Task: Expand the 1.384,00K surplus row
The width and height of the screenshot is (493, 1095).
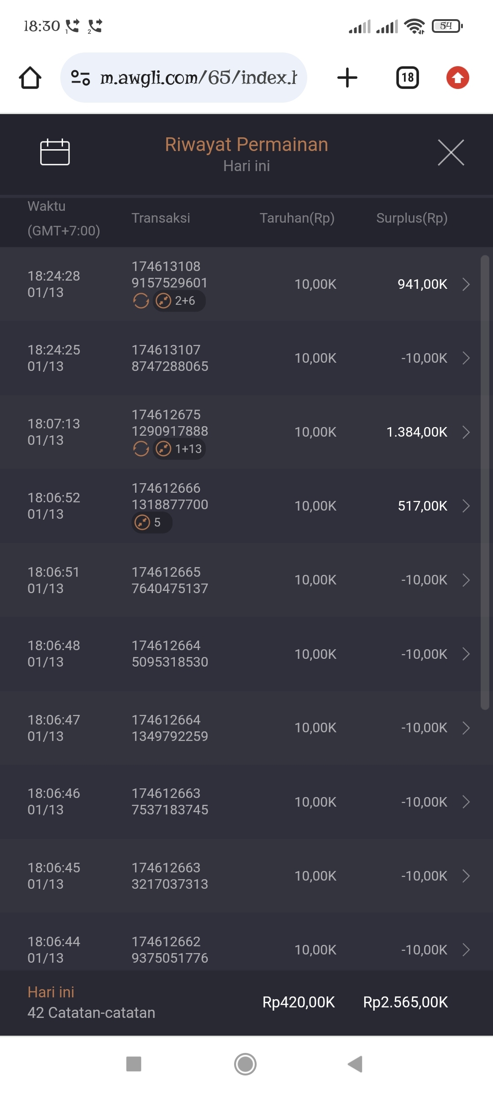Action: point(466,432)
